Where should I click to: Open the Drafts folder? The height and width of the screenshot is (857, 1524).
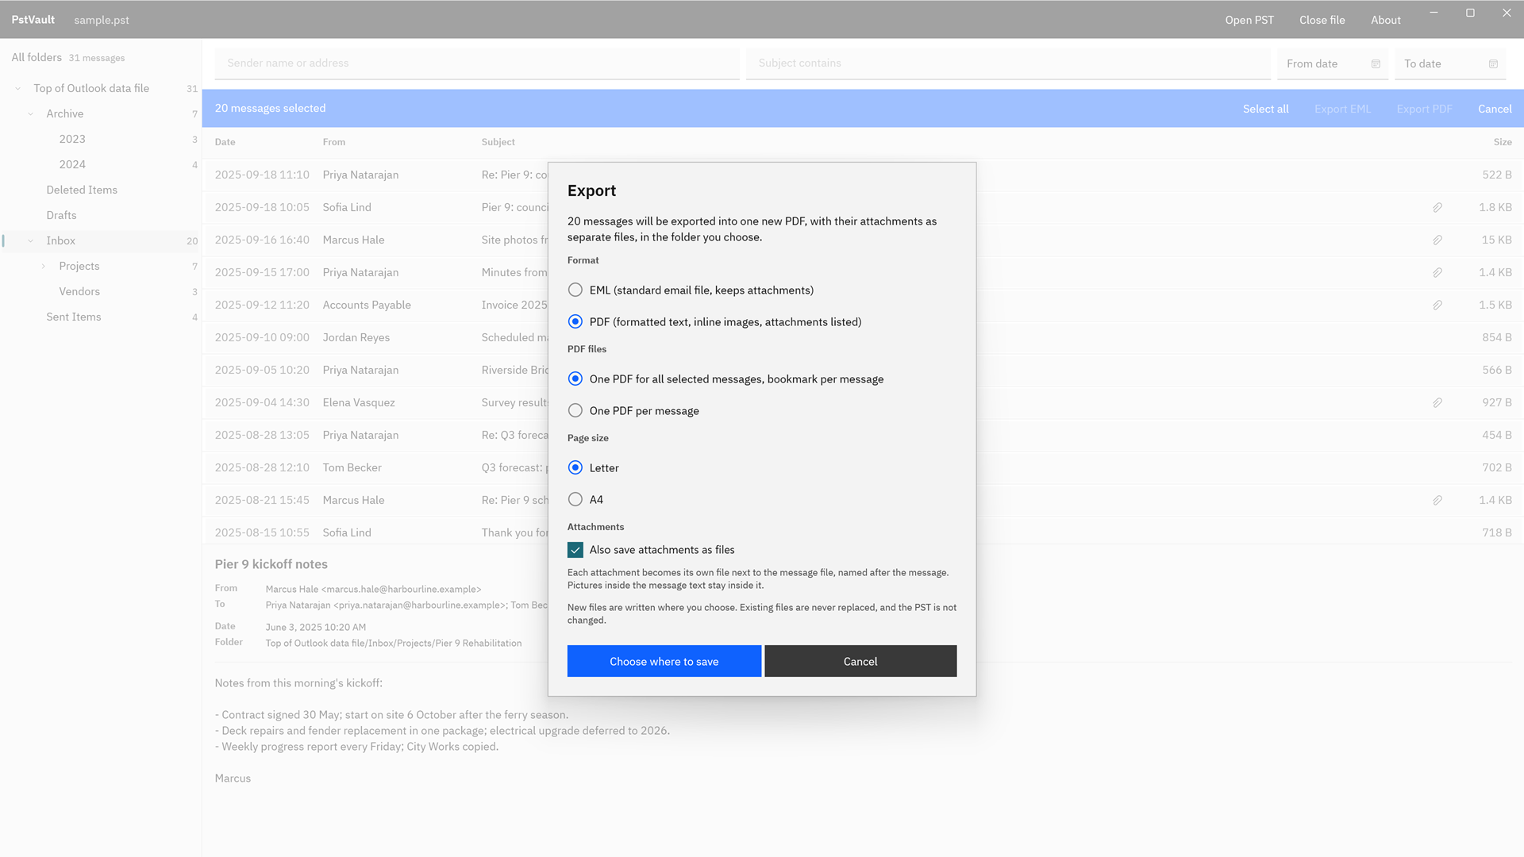click(x=101, y=215)
